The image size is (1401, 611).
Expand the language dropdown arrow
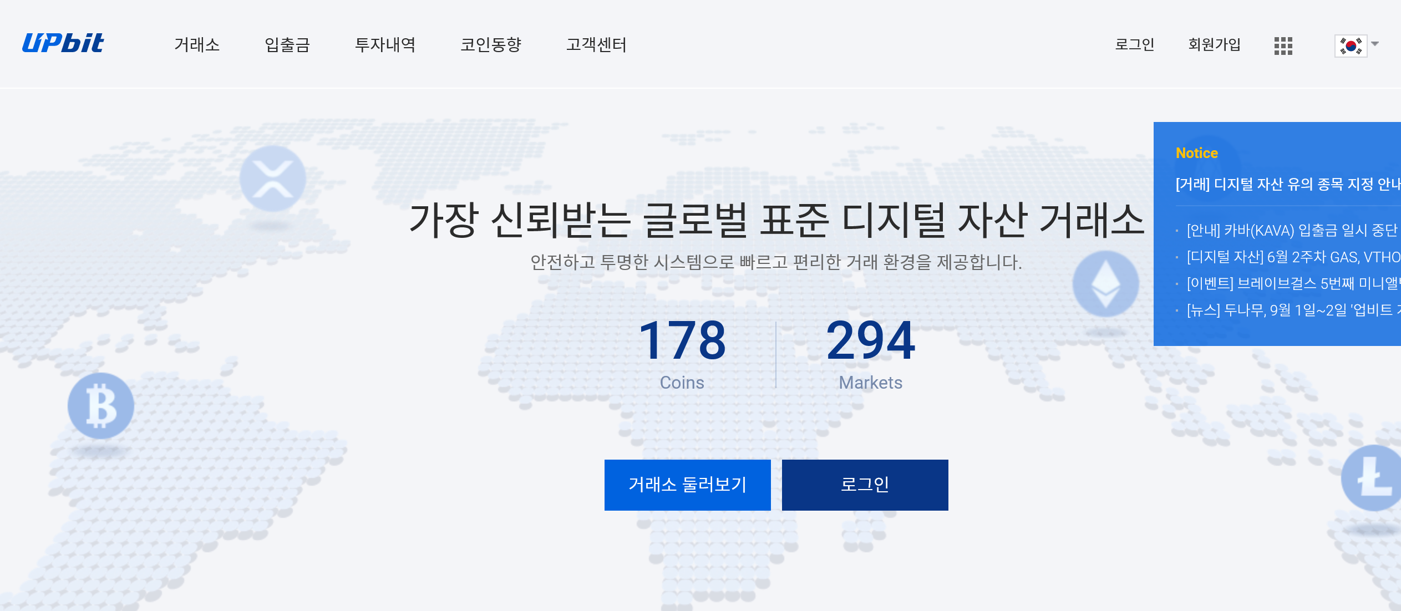click(1375, 44)
